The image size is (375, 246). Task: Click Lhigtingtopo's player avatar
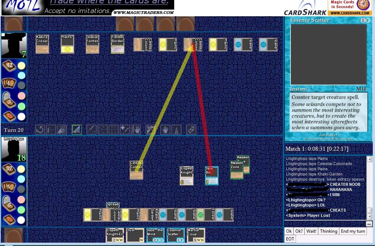coord(14,149)
